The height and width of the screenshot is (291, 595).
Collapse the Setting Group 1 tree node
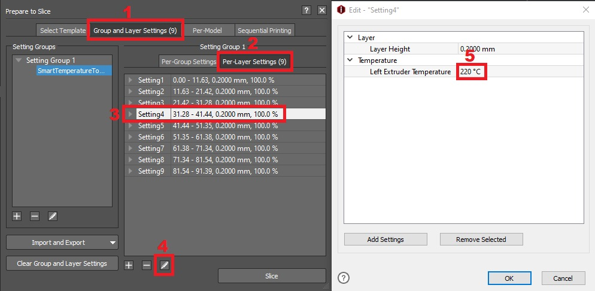19,60
